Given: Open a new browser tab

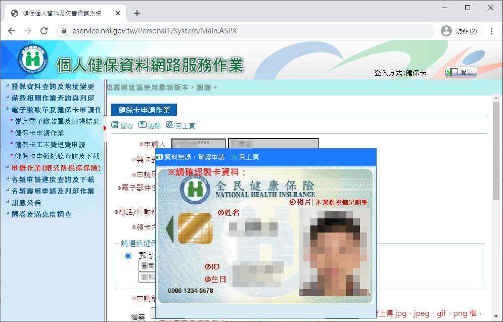Looking at the screenshot, I should 137,13.
